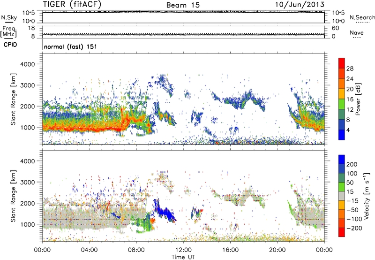Click the dark orange segment of Power colorbar between 24 and 28
This screenshot has height=260, width=375.
click(x=342, y=73)
